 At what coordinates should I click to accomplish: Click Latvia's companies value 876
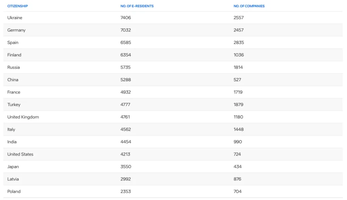point(237,179)
